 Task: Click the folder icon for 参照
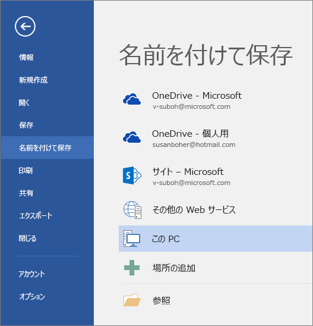[x=132, y=300]
